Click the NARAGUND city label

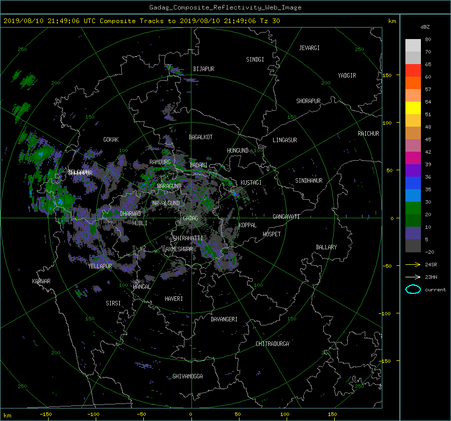tap(169, 186)
